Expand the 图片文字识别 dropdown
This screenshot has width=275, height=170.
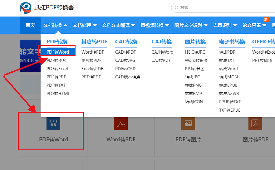point(191,25)
